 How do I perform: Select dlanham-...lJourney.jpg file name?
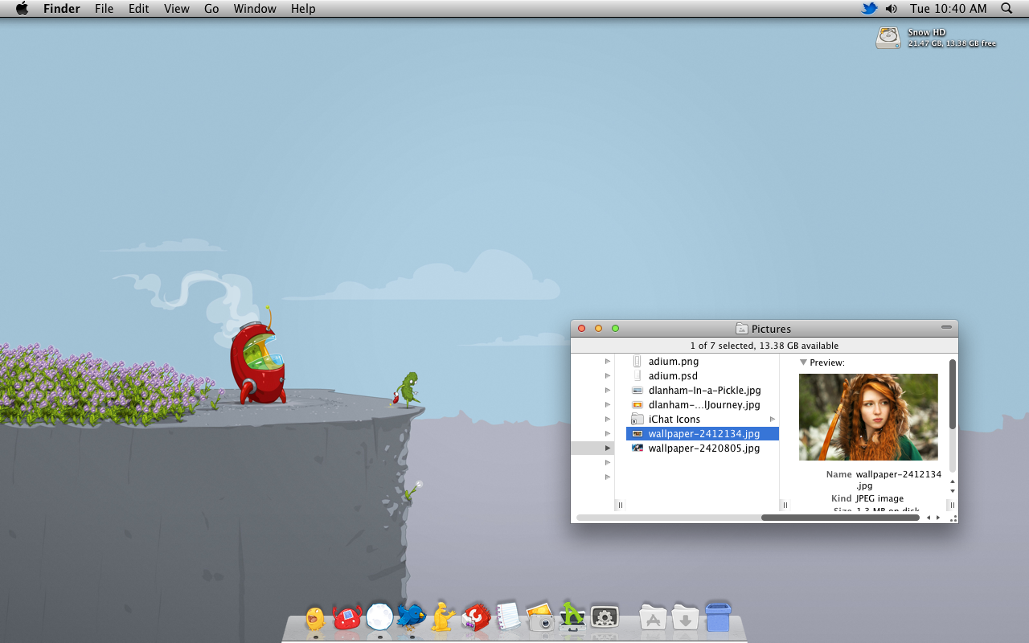tap(704, 405)
